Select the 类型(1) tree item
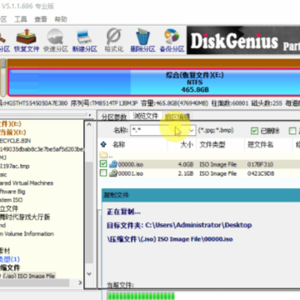The image size is (300, 300). pyautogui.click(x=10, y=259)
